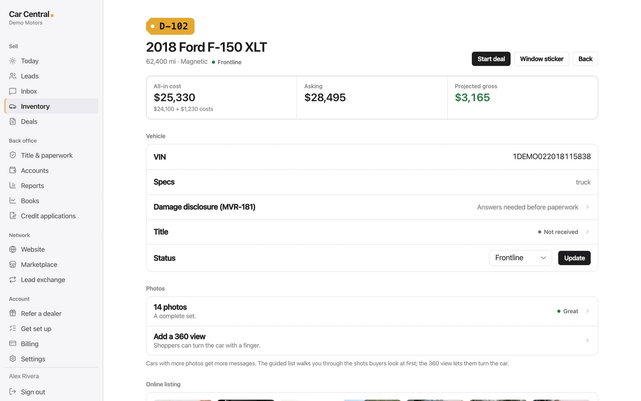Click the Sign out arrow icon

pyautogui.click(x=13, y=392)
